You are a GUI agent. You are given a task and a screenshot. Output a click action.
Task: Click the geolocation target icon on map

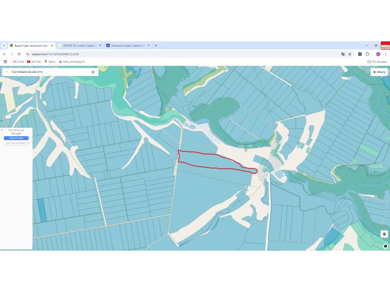[x=385, y=234]
